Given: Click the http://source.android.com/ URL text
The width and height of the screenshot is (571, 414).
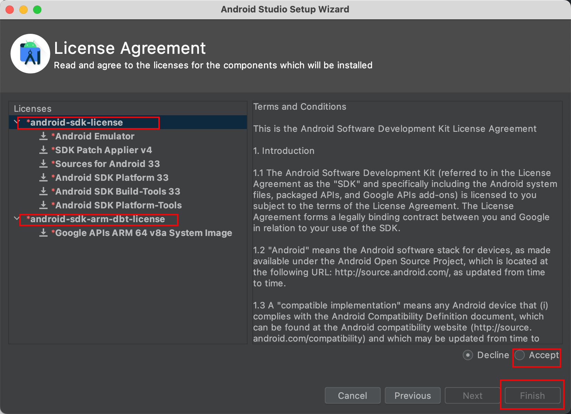Looking at the screenshot, I should [392, 272].
